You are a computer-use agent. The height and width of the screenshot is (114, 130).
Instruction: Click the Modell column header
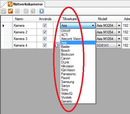click(x=109, y=19)
